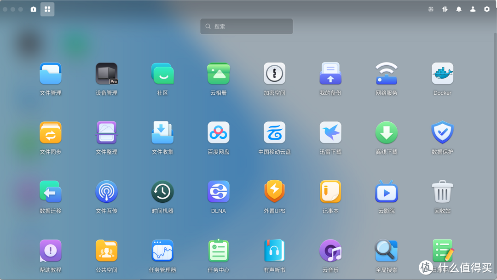
Task: Focus the 搜索 search field
Action: pos(246,26)
